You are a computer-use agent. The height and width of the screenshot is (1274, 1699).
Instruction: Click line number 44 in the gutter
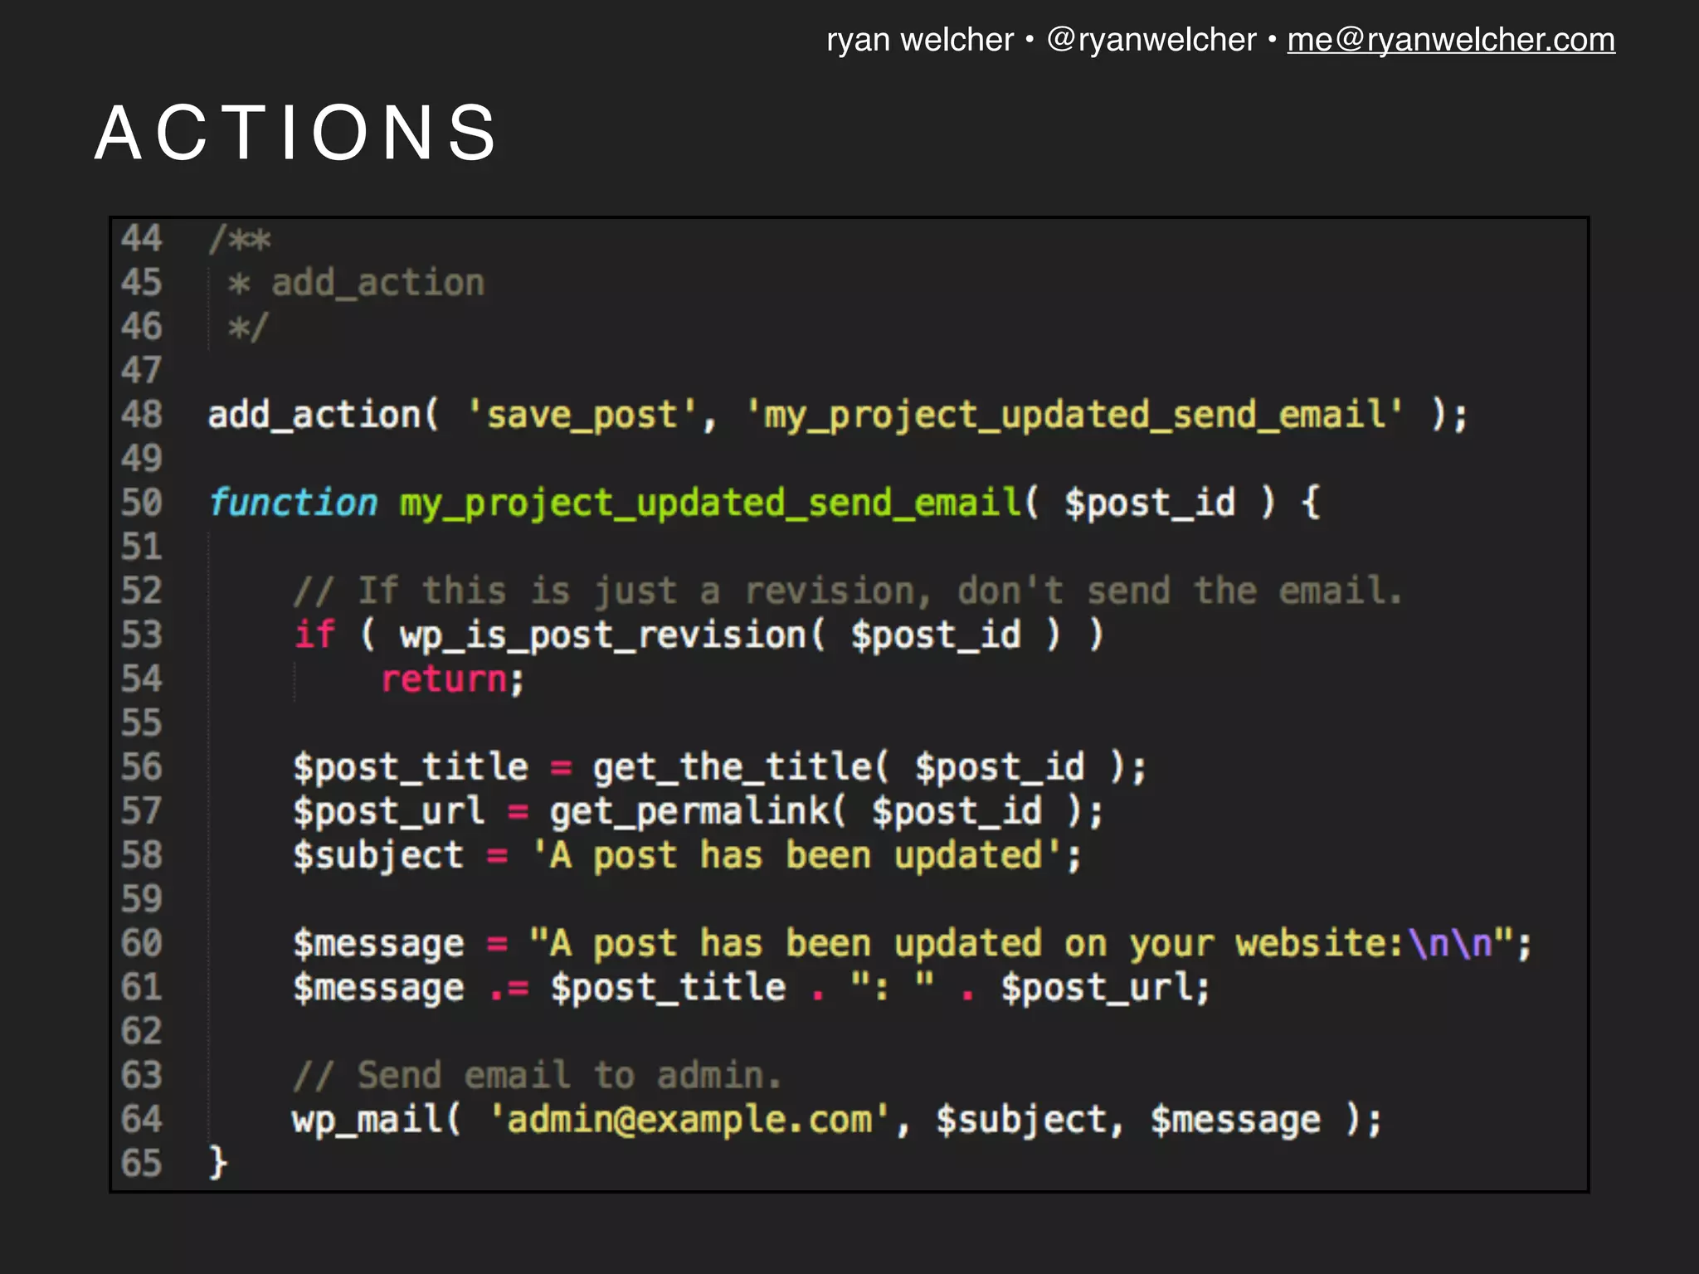click(141, 239)
